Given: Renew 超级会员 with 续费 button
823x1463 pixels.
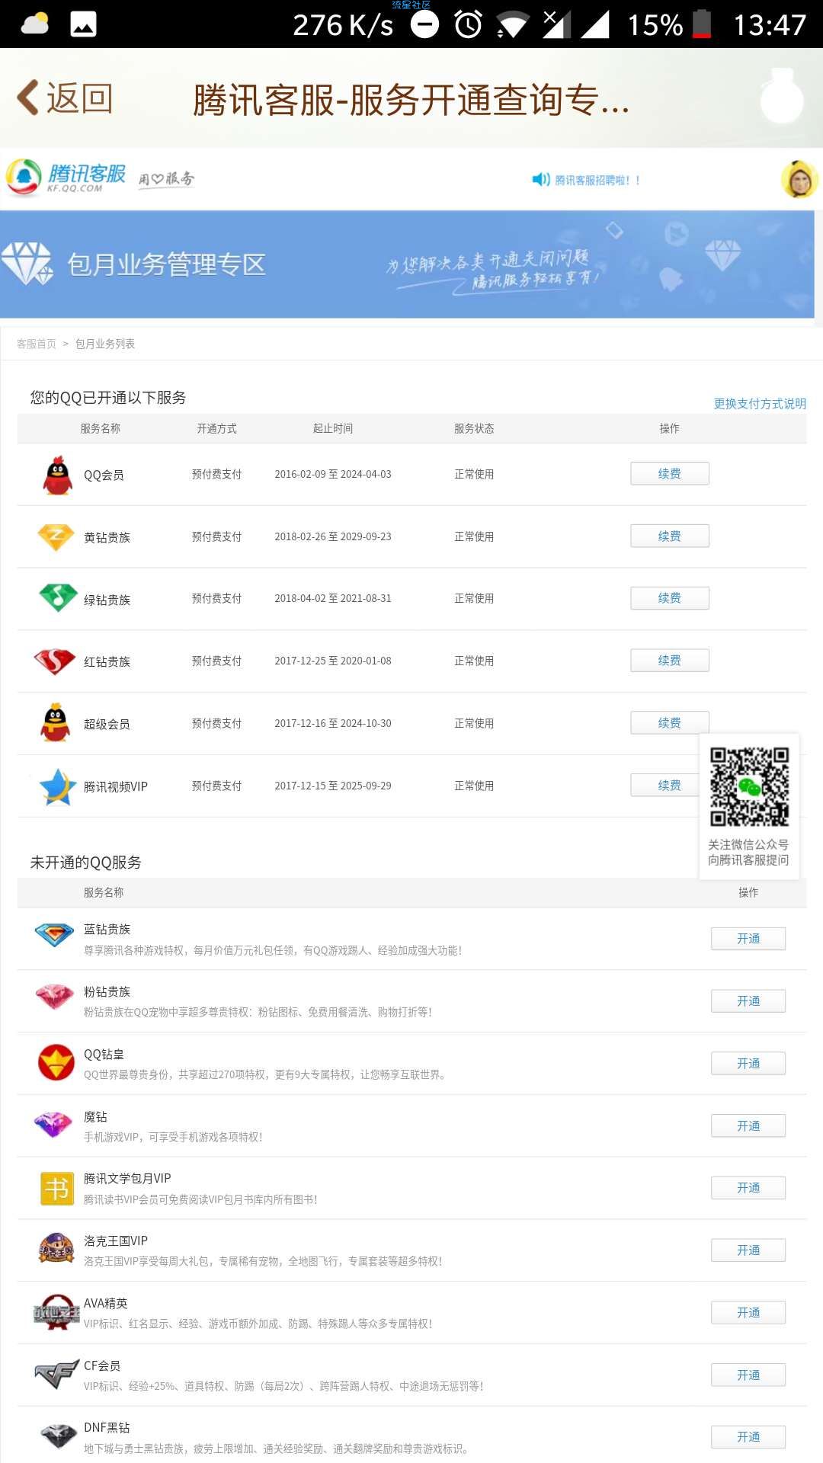Looking at the screenshot, I should click(670, 722).
